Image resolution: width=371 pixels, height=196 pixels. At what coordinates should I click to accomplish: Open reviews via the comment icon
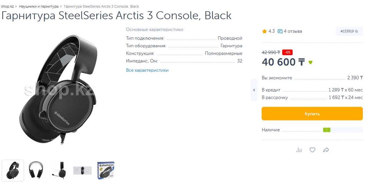(280, 31)
